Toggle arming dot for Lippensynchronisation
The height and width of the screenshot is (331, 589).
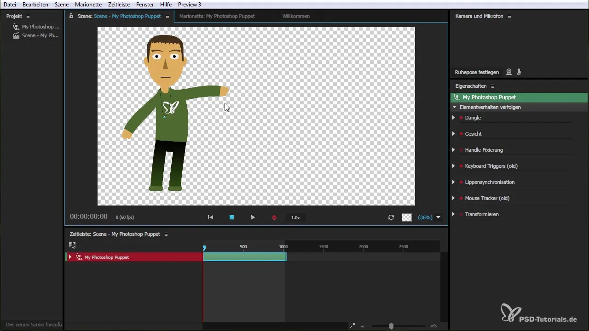[461, 182]
